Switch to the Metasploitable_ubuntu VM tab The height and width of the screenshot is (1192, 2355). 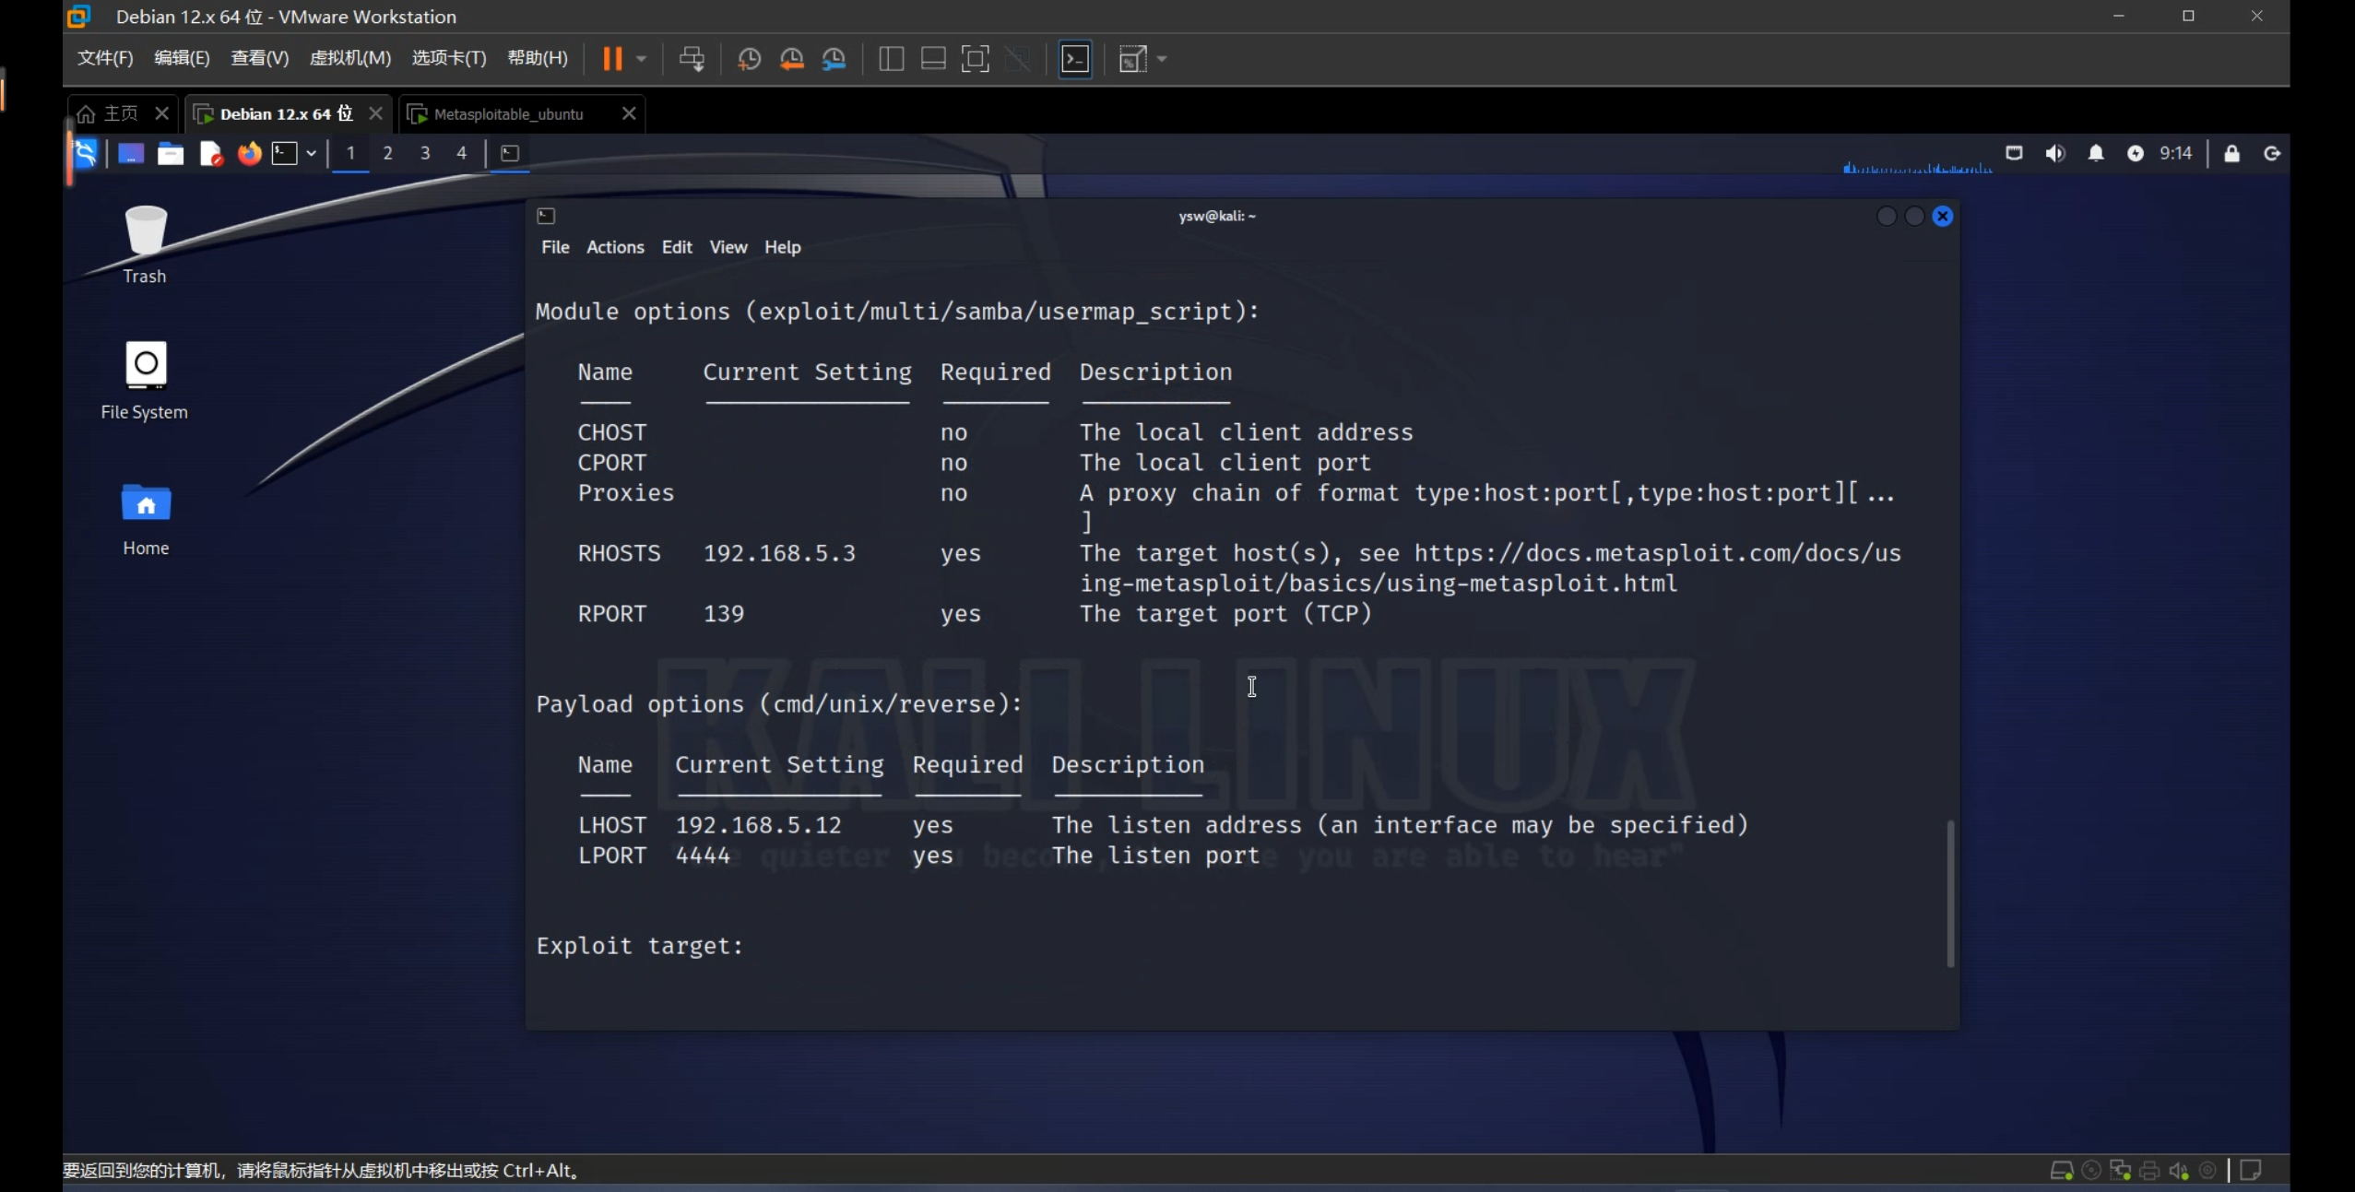tap(508, 113)
